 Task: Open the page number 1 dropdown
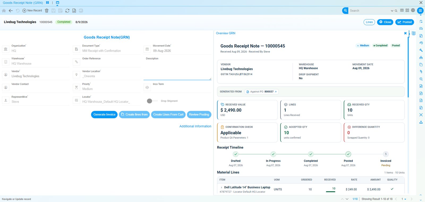tap(403, 199)
